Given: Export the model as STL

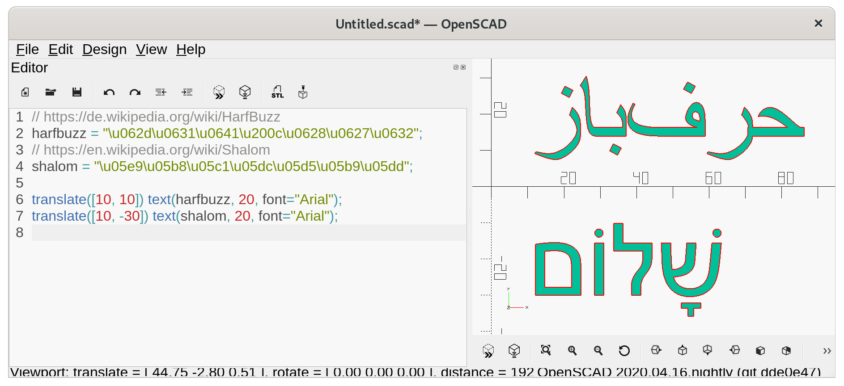Looking at the screenshot, I should 277,92.
